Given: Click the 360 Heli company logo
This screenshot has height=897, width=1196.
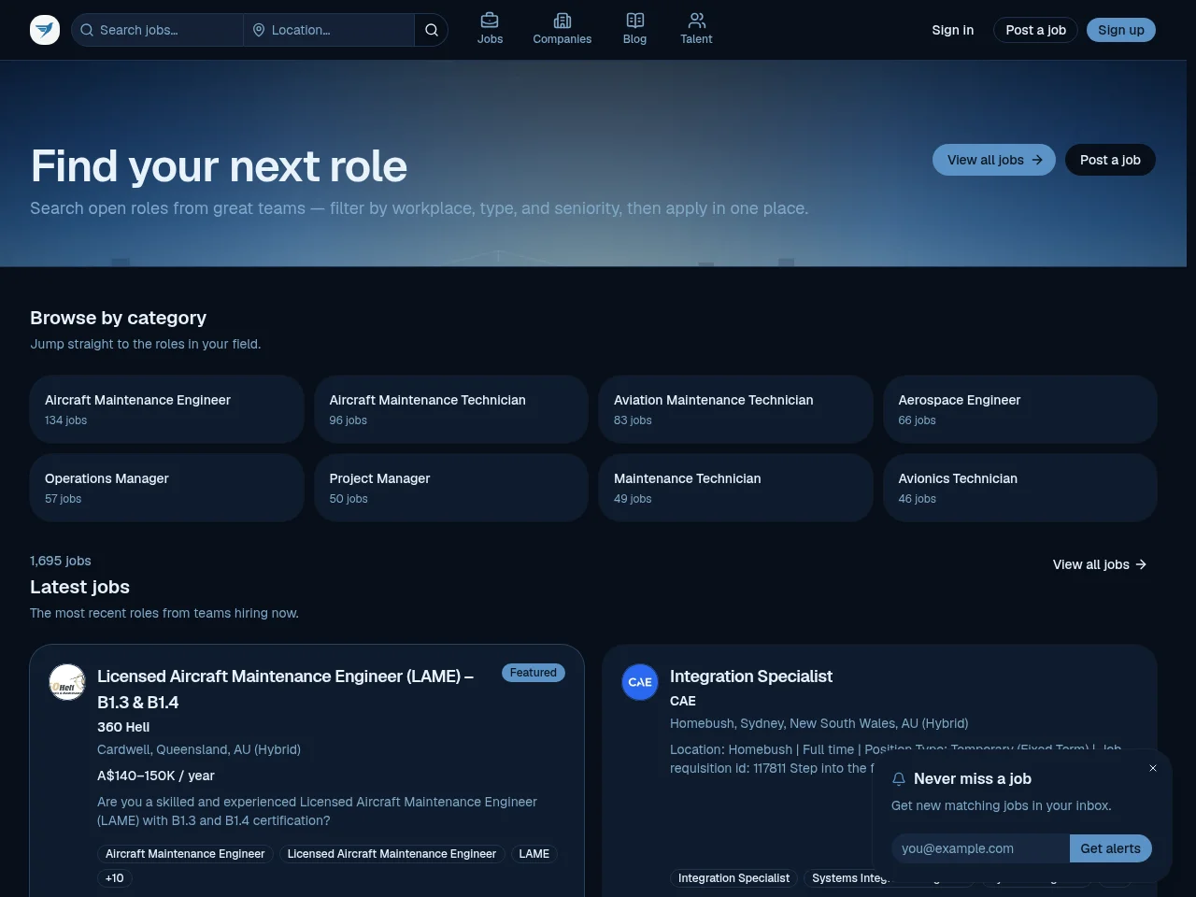Looking at the screenshot, I should pos(67,682).
